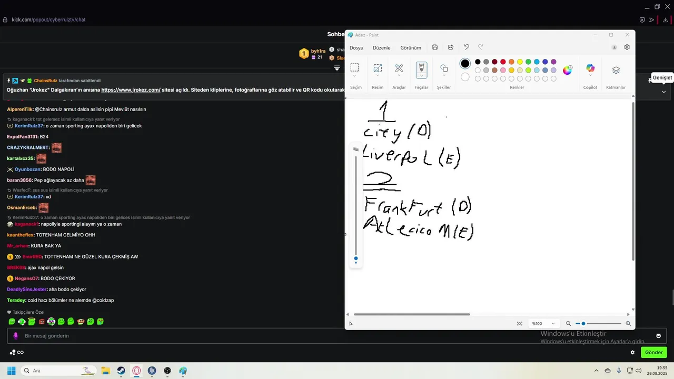Open the color wheel edit colors button
Image resolution: width=674 pixels, height=379 pixels.
[x=568, y=70]
